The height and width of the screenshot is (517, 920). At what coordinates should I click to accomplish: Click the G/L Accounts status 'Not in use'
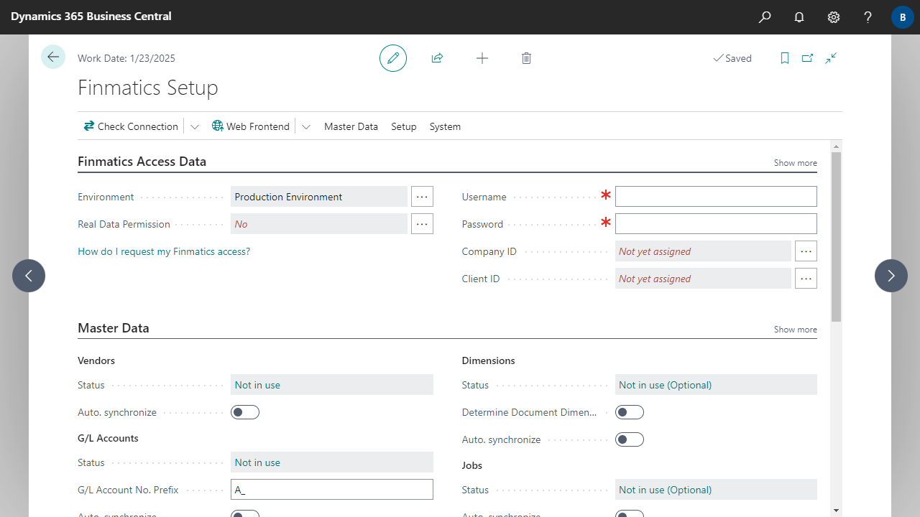332,462
